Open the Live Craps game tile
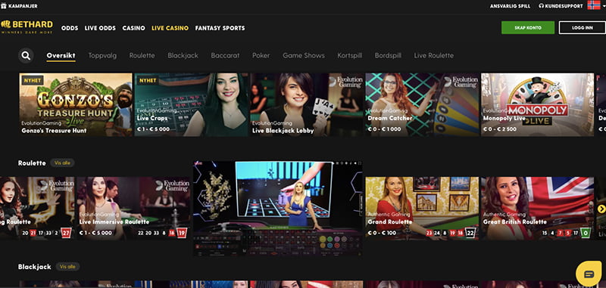The height and width of the screenshot is (288, 606). [192, 104]
